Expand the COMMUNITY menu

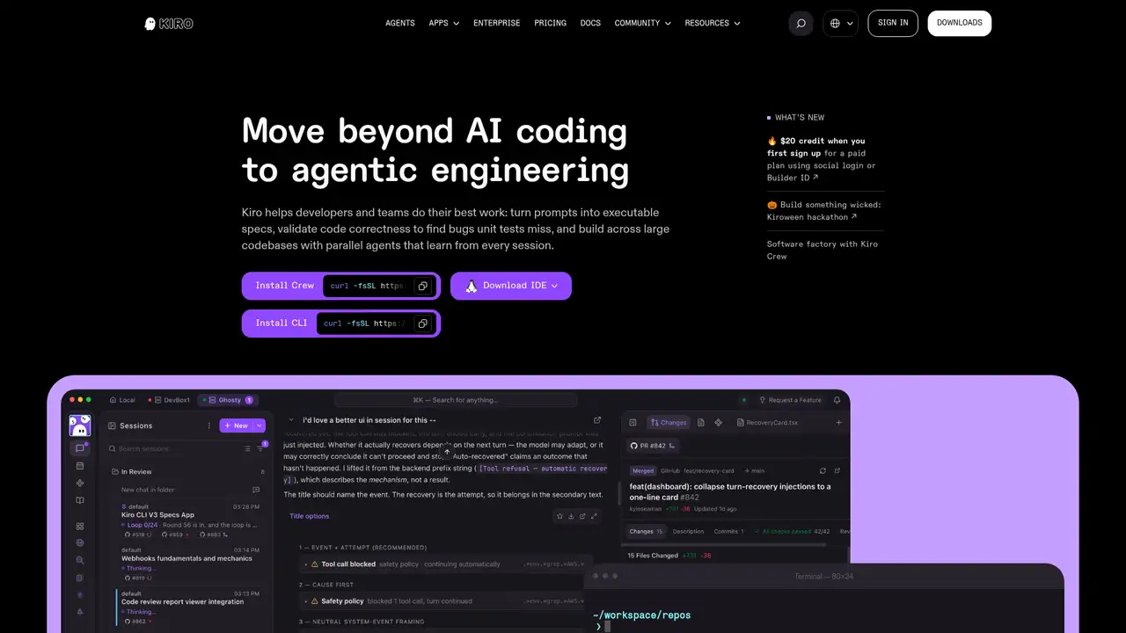643,23
